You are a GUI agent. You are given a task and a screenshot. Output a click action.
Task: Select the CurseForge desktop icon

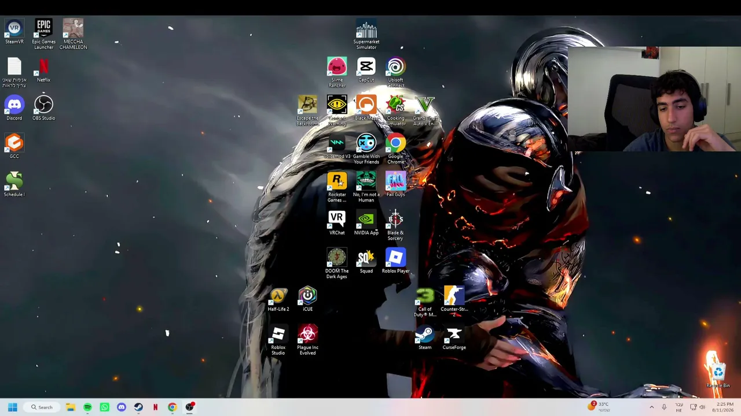click(x=454, y=337)
